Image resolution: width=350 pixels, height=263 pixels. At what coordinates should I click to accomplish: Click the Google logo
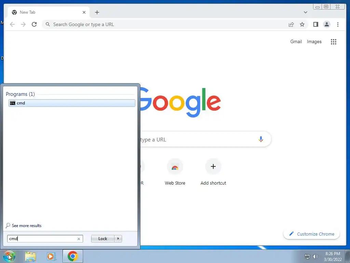point(180,103)
